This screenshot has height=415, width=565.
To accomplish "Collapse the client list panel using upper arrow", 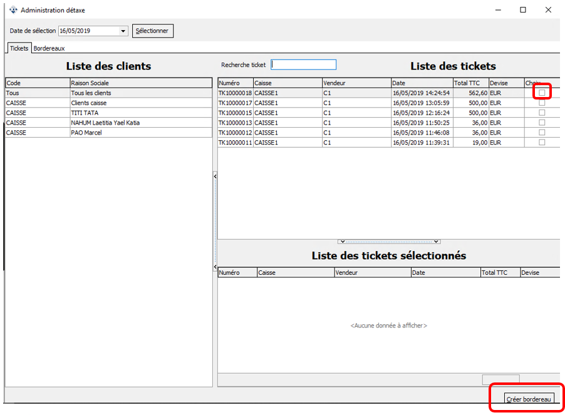I will pyautogui.click(x=215, y=177).
